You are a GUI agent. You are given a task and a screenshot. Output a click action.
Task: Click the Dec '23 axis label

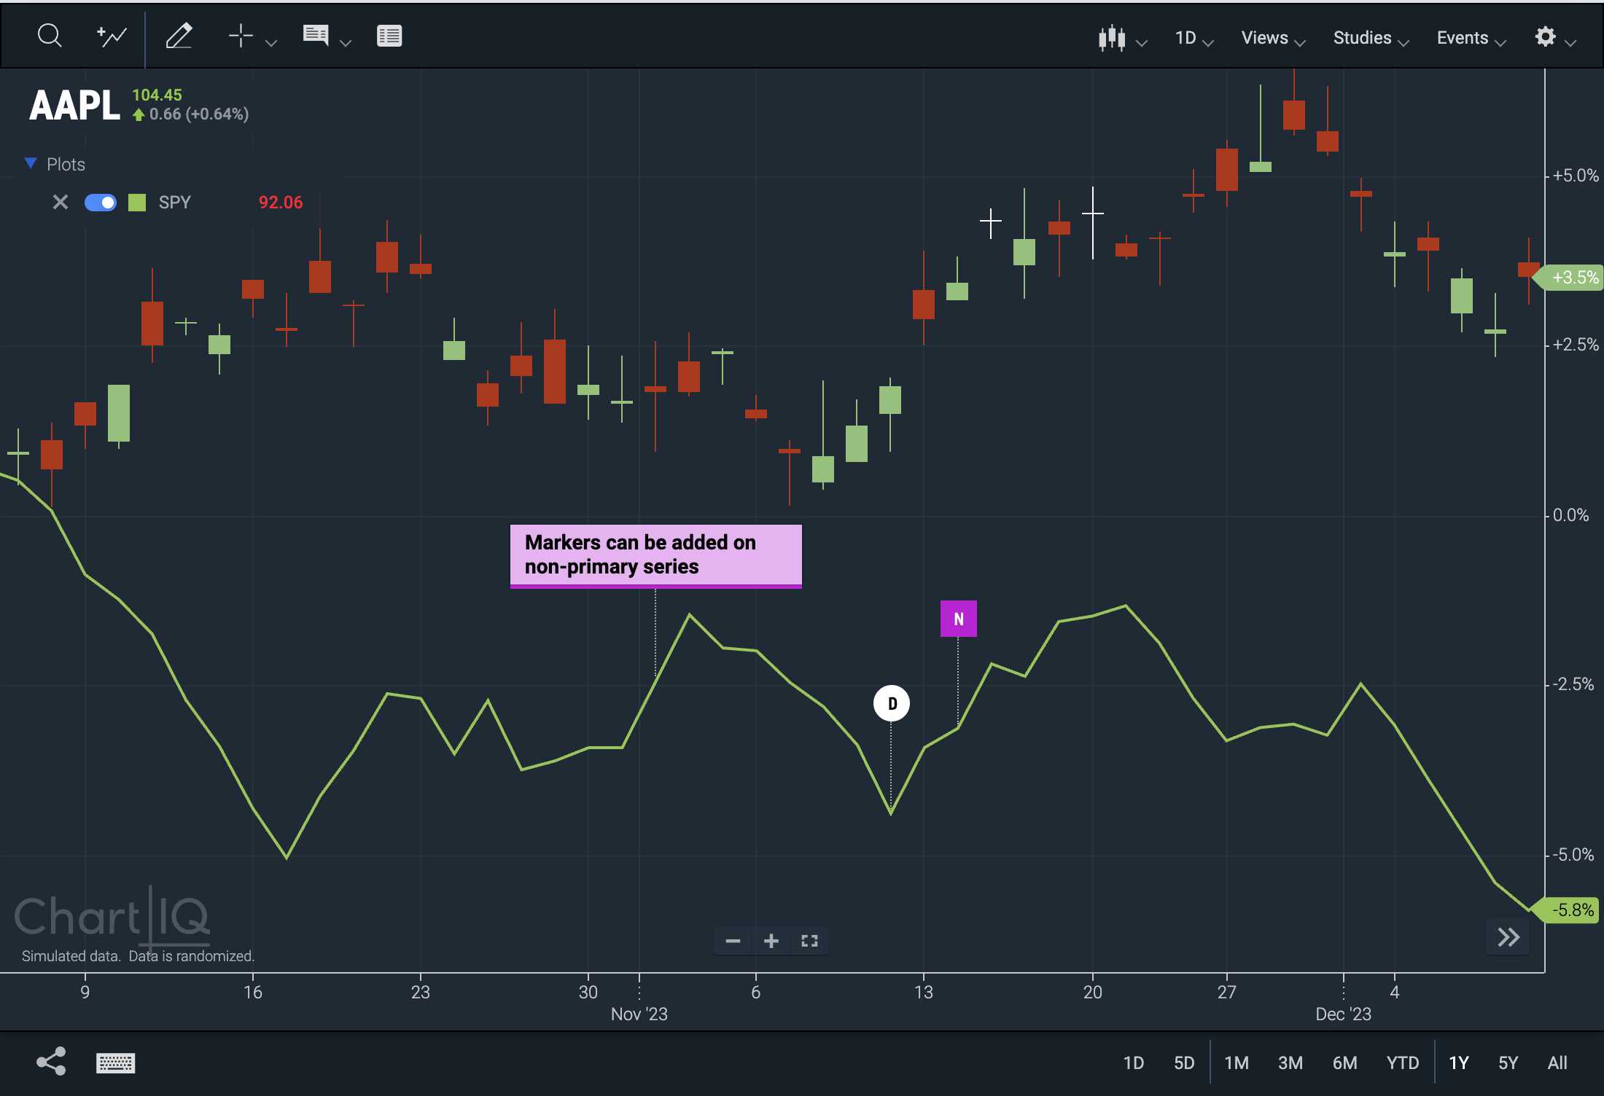pyautogui.click(x=1343, y=1014)
